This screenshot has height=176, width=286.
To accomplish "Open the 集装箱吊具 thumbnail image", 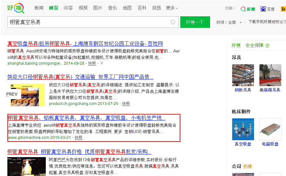I will pos(270,75).
